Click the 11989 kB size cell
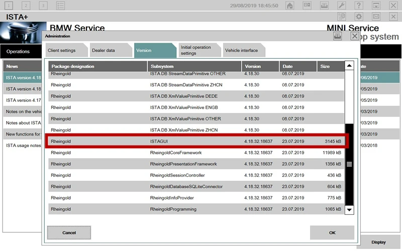 pos(332,153)
